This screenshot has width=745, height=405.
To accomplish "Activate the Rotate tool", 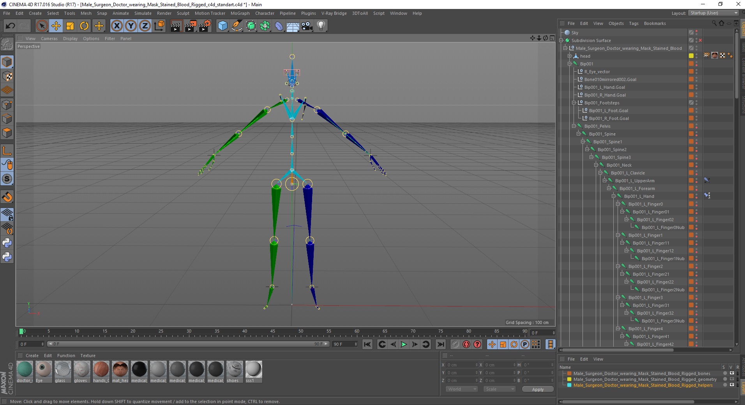I will point(84,26).
